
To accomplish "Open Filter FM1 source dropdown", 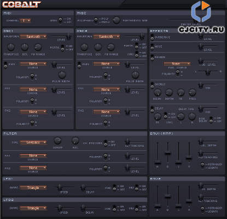I will (x=33, y=155).
